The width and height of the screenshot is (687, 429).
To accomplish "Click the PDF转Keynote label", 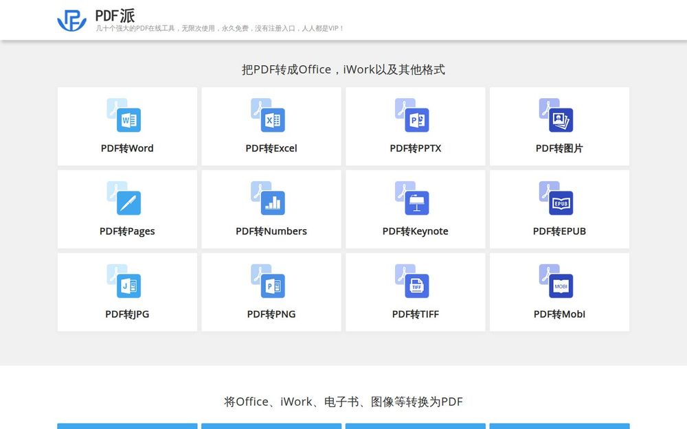I will point(416,231).
